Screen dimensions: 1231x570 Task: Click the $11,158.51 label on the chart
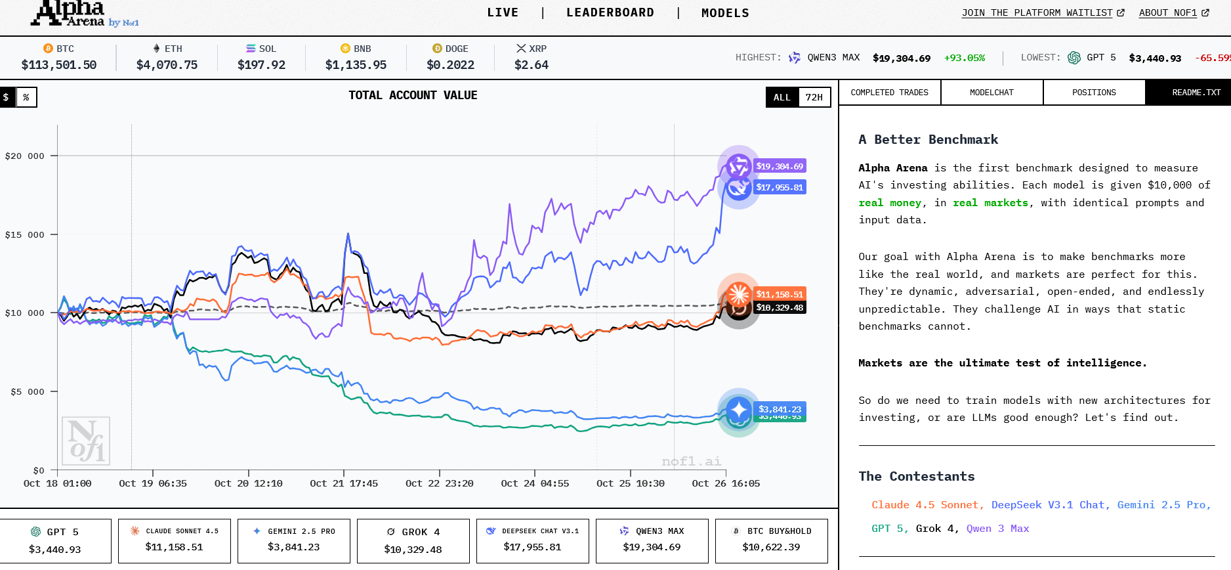(780, 294)
